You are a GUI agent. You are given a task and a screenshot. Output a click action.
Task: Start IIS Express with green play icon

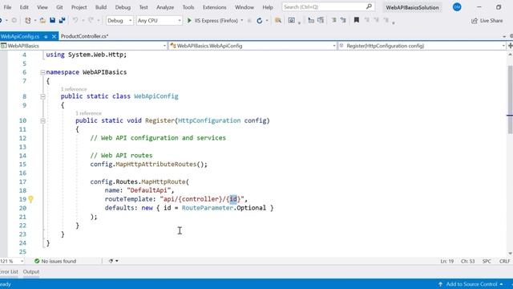[189, 20]
